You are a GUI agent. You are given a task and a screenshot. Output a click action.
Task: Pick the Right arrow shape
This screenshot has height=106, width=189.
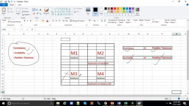point(64,11)
